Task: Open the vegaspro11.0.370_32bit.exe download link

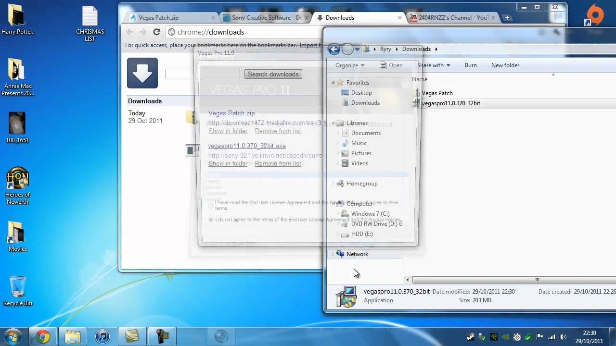Action: point(247,146)
